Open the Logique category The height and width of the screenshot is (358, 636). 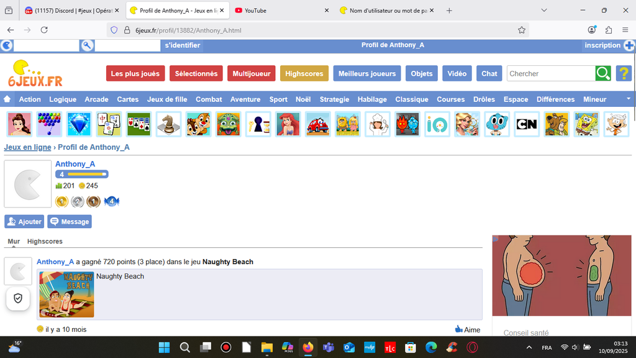pyautogui.click(x=63, y=99)
